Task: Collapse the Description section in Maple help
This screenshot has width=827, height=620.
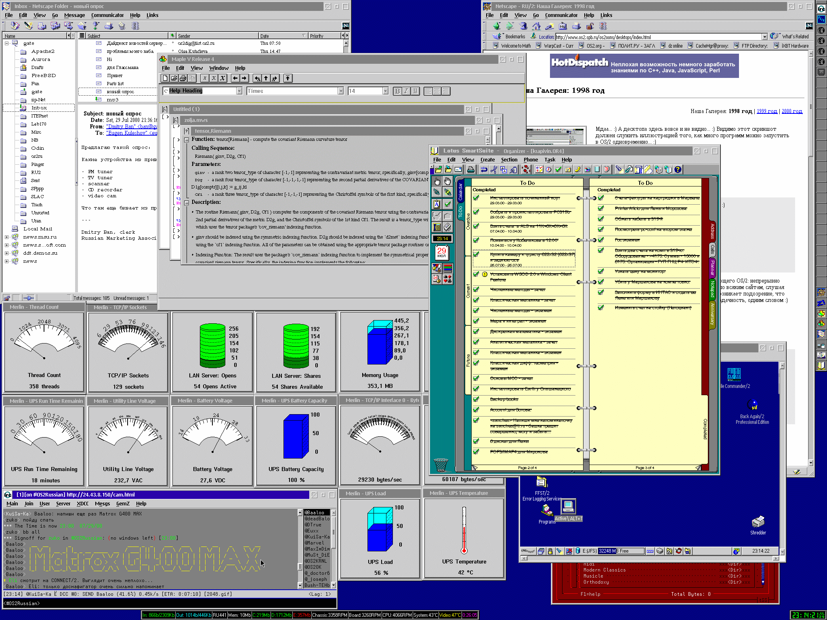Action: [187, 203]
